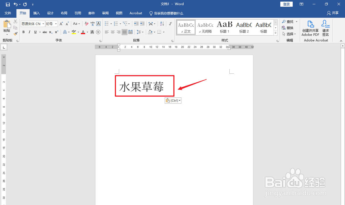The image size is (345, 205).
Task: Toggle character shading (gray A)
Action: (x=92, y=32)
